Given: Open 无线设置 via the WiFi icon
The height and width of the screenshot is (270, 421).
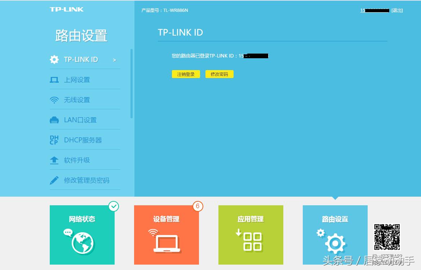Looking at the screenshot, I should (54, 100).
